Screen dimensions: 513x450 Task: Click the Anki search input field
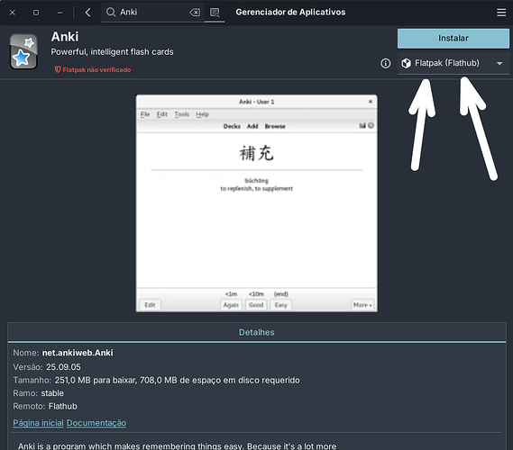click(x=152, y=13)
